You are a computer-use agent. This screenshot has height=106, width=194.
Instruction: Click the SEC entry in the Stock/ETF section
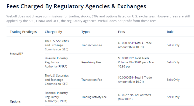coord(57,45)
